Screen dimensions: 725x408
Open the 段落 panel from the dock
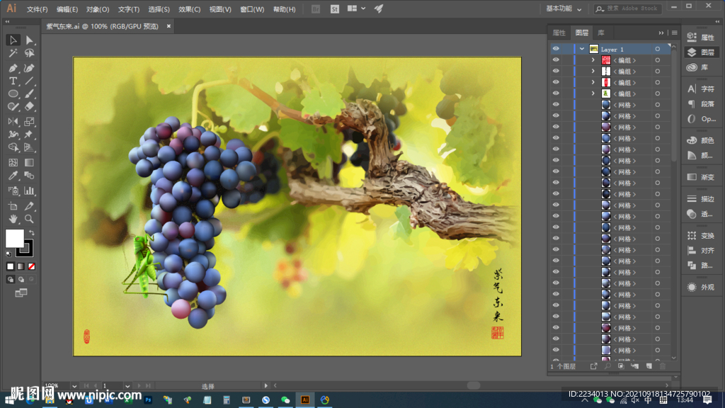point(701,104)
